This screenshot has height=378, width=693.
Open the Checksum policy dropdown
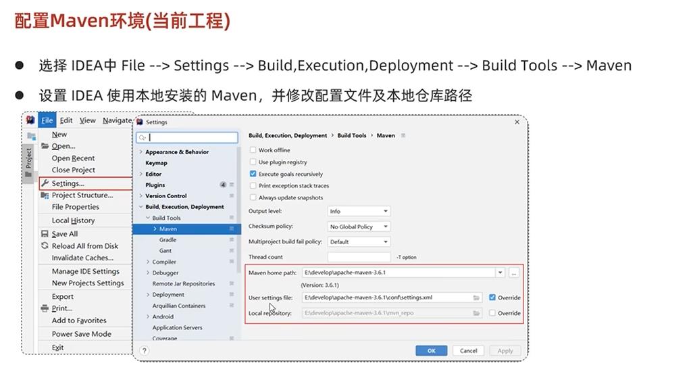coord(359,227)
